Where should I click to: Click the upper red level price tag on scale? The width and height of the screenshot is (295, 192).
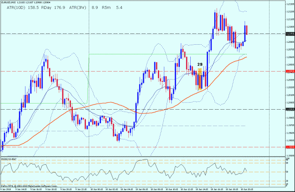[290, 71]
